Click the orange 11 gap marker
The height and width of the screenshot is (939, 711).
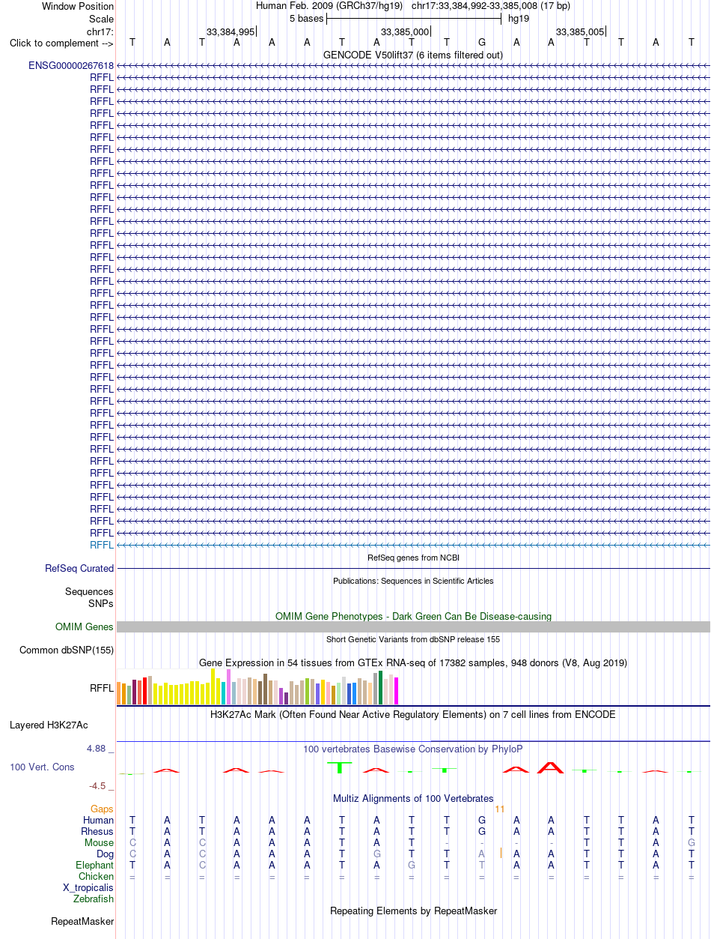[x=500, y=809]
